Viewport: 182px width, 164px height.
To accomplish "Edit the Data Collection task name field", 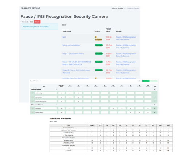I will pyautogui.click(x=46, y=97).
